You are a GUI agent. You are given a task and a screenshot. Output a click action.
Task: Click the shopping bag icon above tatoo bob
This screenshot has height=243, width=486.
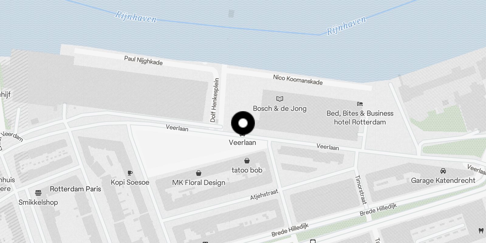coord(247,160)
